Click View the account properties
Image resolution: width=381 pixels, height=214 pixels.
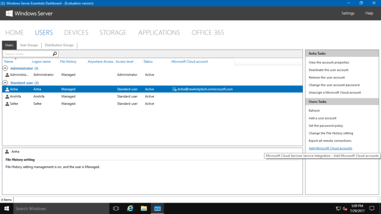pos(329,63)
